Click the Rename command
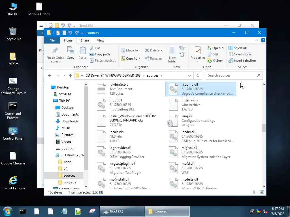290x217 pixels. click(153, 58)
